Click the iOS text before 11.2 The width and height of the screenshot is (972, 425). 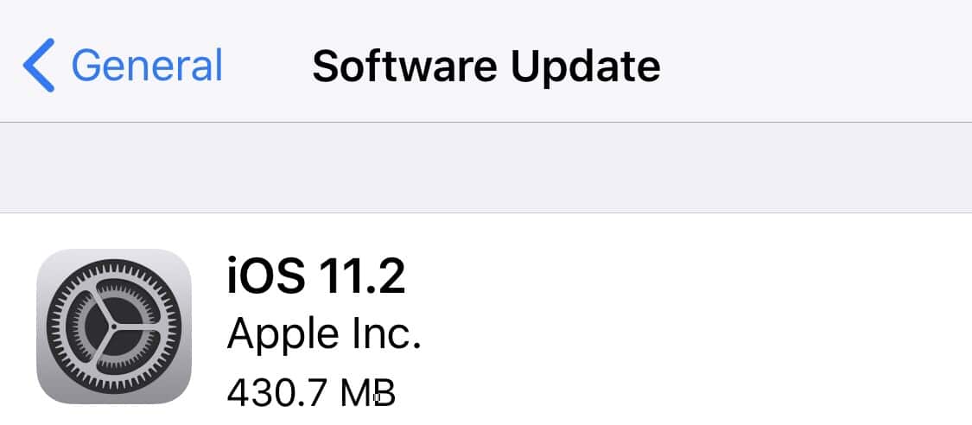tap(265, 276)
